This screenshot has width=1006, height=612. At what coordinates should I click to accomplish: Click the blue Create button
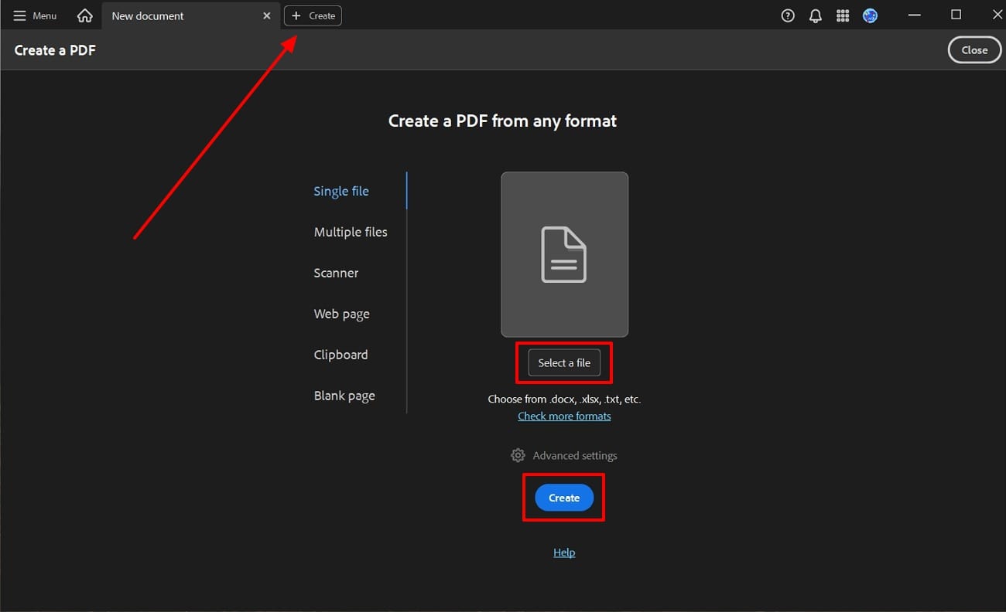pyautogui.click(x=564, y=498)
